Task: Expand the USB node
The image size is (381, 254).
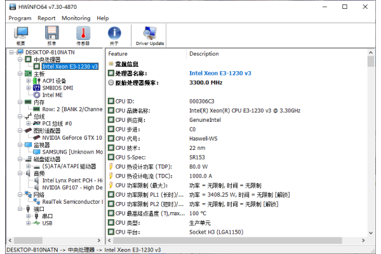Action: (29, 223)
